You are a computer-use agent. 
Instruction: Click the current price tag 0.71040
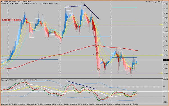pyautogui.click(x=166, y=60)
